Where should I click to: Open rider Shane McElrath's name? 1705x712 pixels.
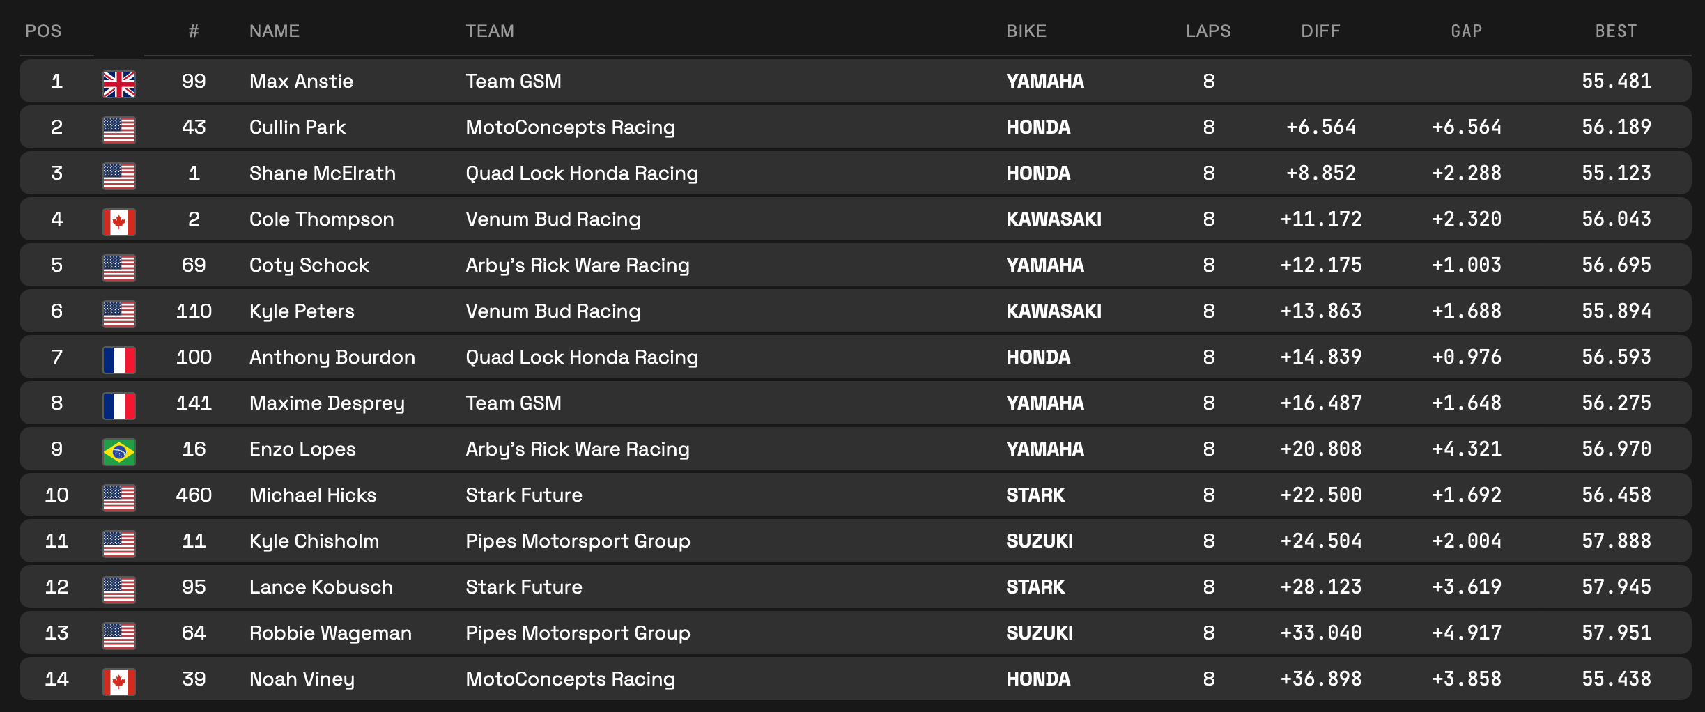click(322, 173)
